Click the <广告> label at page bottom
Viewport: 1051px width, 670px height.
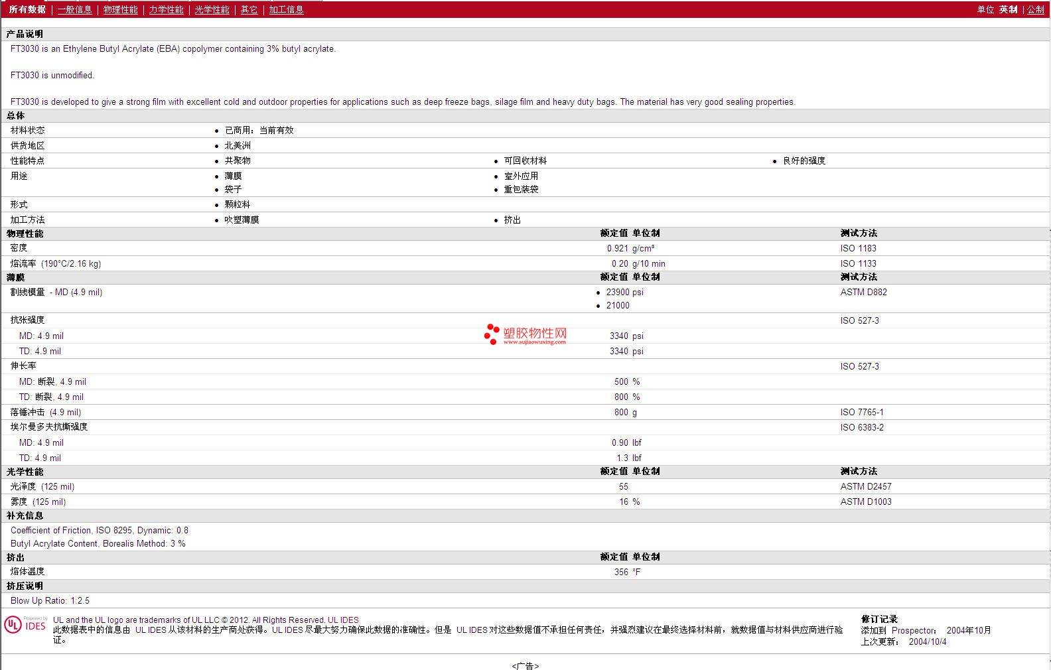click(x=525, y=665)
